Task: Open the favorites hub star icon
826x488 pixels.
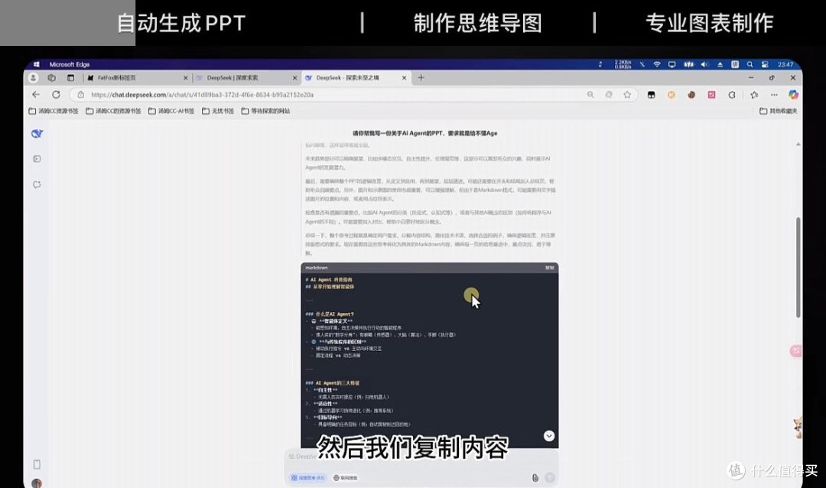Action: [754, 95]
